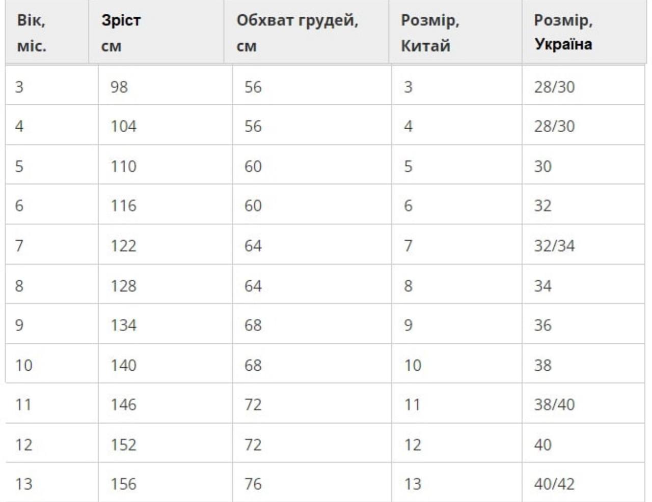652x502 pixels.
Task: Click the height cell showing 98
Action: pos(119,87)
